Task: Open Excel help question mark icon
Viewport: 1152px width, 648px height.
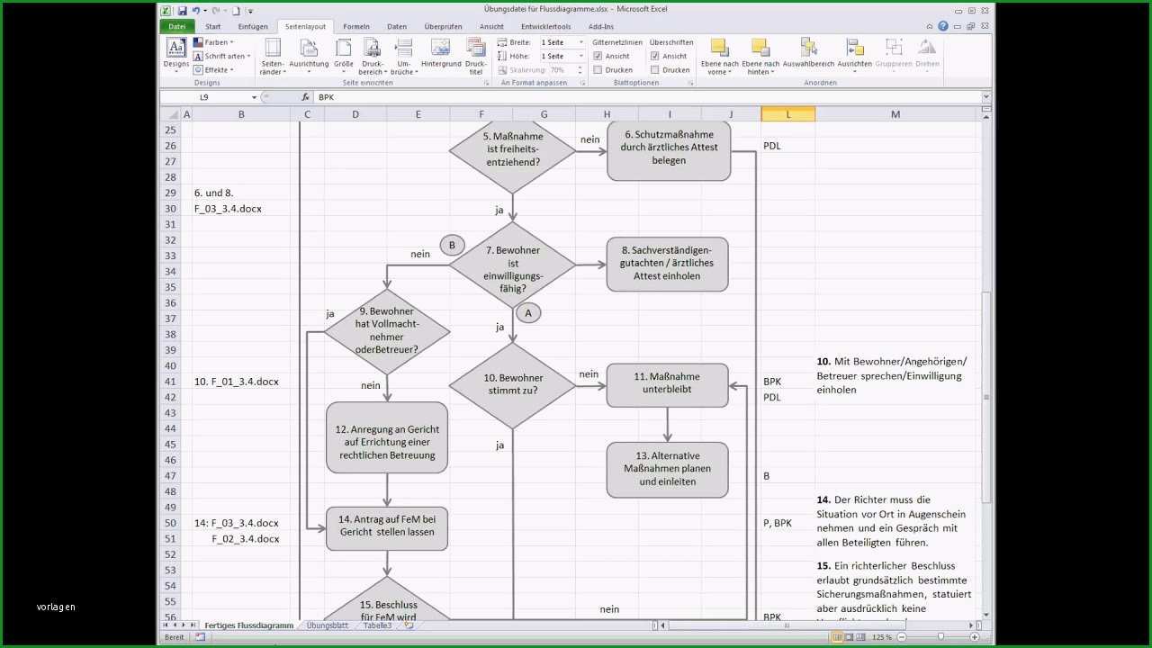Action: coord(943,26)
